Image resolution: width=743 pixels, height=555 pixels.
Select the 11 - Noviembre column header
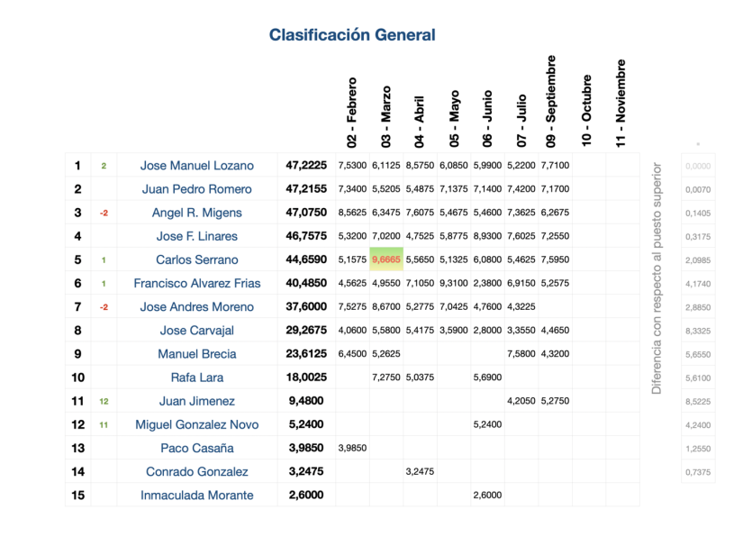click(621, 104)
